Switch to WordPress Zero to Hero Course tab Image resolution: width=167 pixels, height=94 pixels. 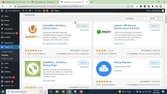click(x=16, y=2)
